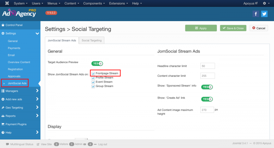The image size is (274, 148).
Task: Click the Cancel button
Action: tap(259, 28)
